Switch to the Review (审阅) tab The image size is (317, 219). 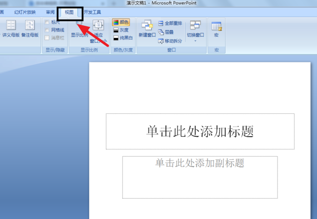pos(50,12)
